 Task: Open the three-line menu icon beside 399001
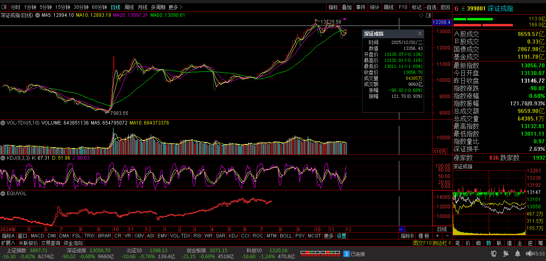pos(463,8)
